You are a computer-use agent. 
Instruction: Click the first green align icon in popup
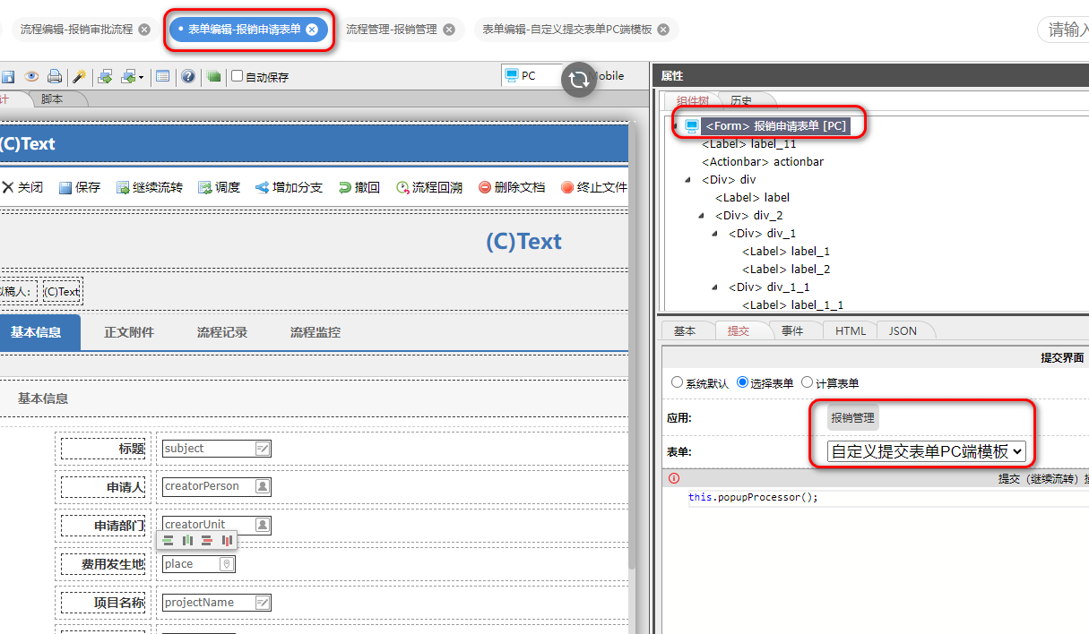(169, 541)
